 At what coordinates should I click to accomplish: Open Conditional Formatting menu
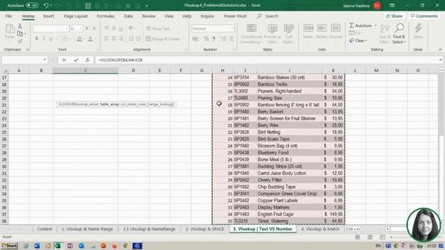(251, 34)
